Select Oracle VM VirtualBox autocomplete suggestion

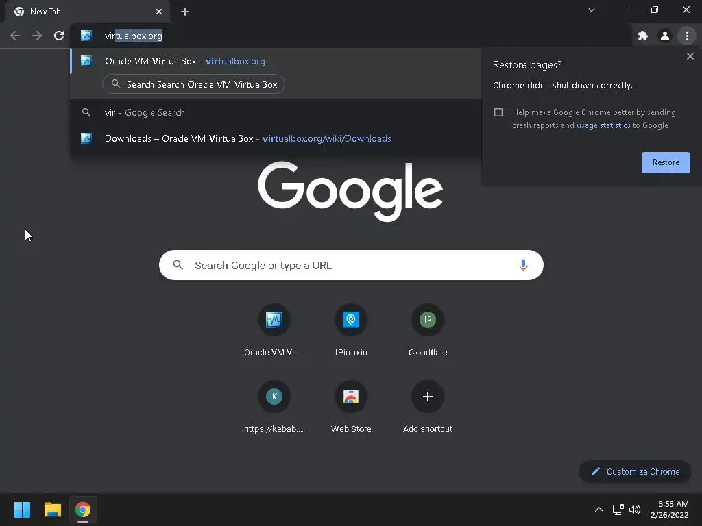click(x=276, y=61)
